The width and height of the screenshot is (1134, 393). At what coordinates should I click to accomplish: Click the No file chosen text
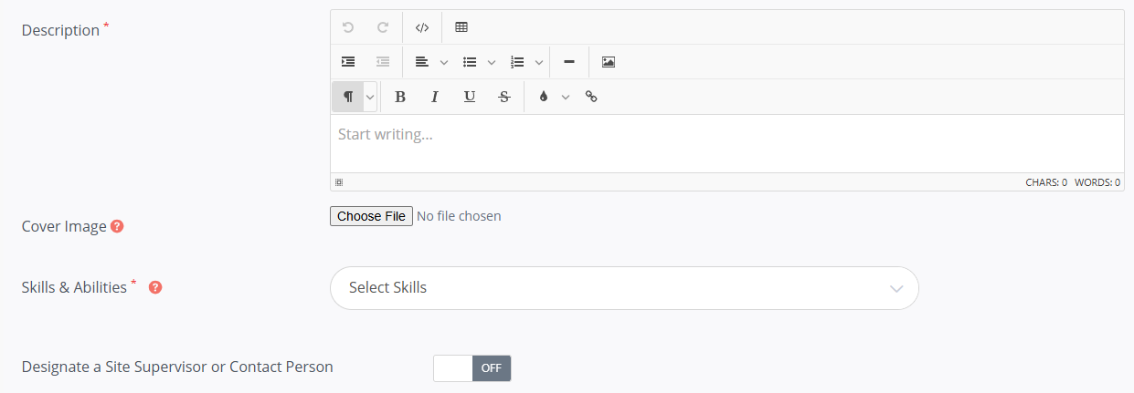[459, 216]
